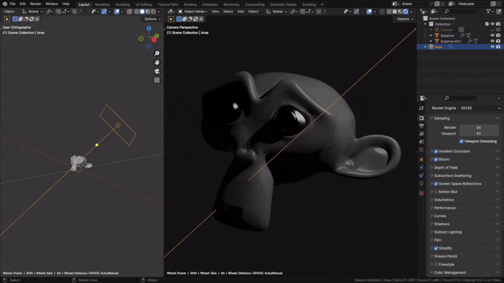
Task: Click the Viewport samples value field
Action: (479, 134)
